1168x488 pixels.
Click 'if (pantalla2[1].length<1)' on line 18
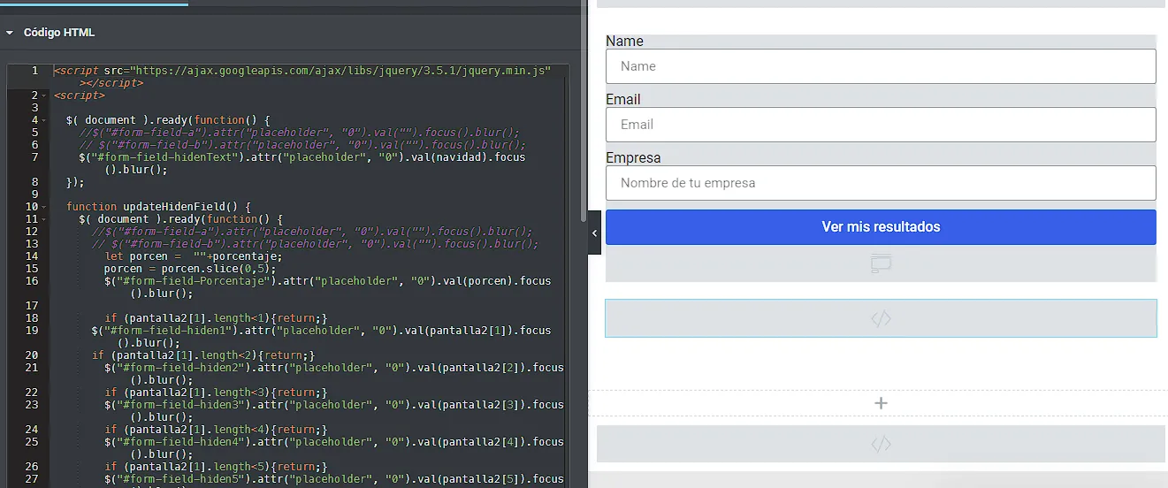[216, 317]
